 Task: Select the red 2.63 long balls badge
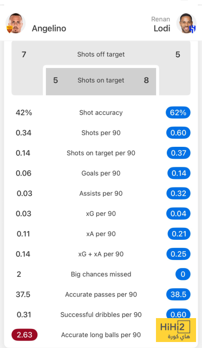click(x=24, y=335)
